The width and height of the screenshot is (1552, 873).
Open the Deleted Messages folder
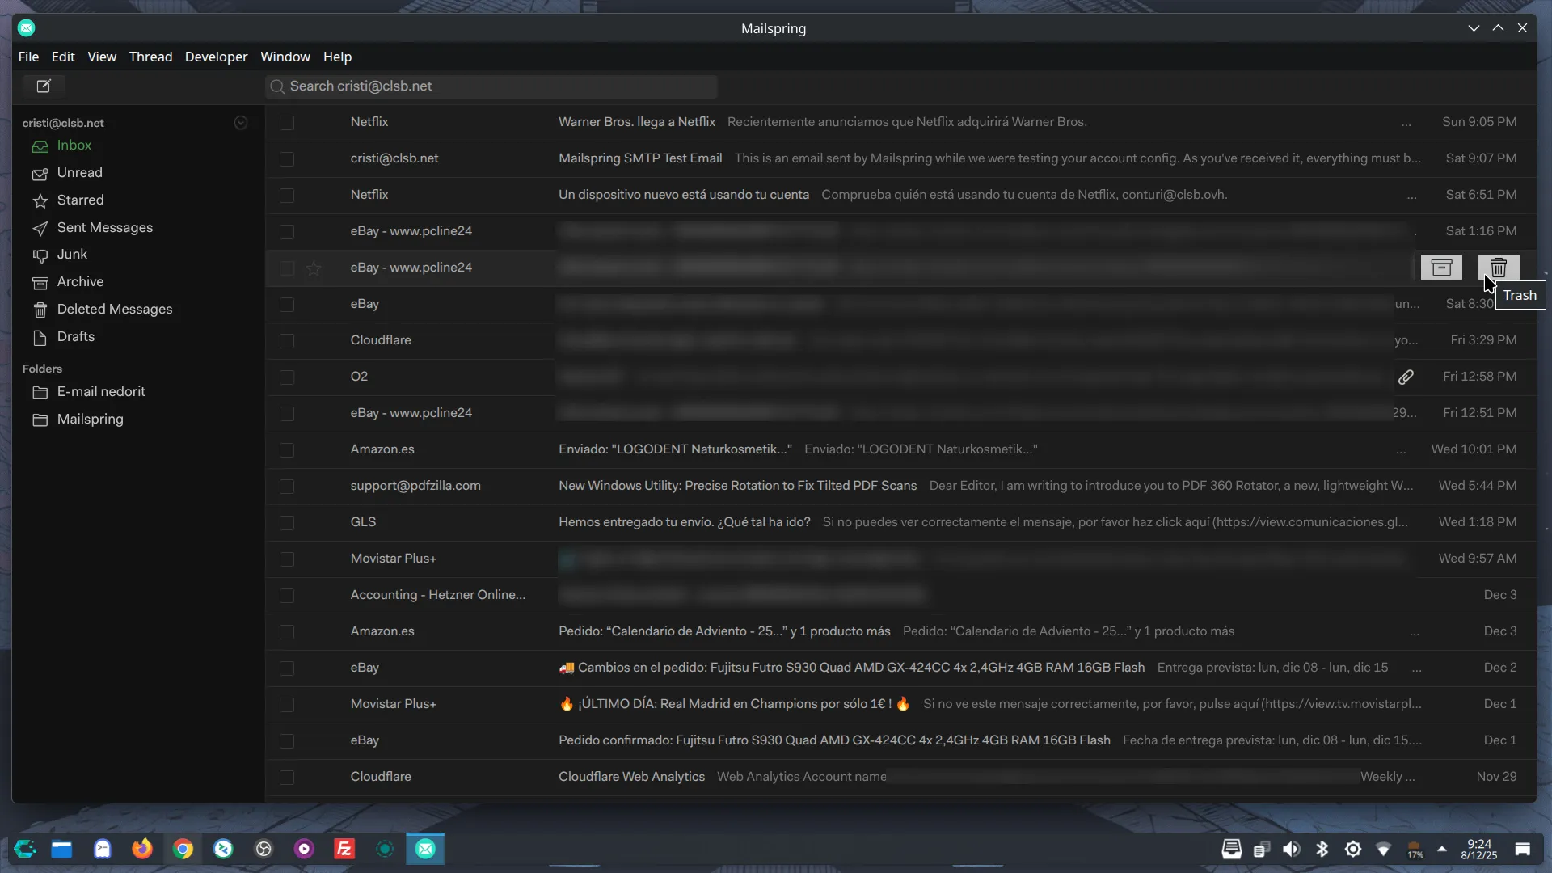click(x=114, y=310)
